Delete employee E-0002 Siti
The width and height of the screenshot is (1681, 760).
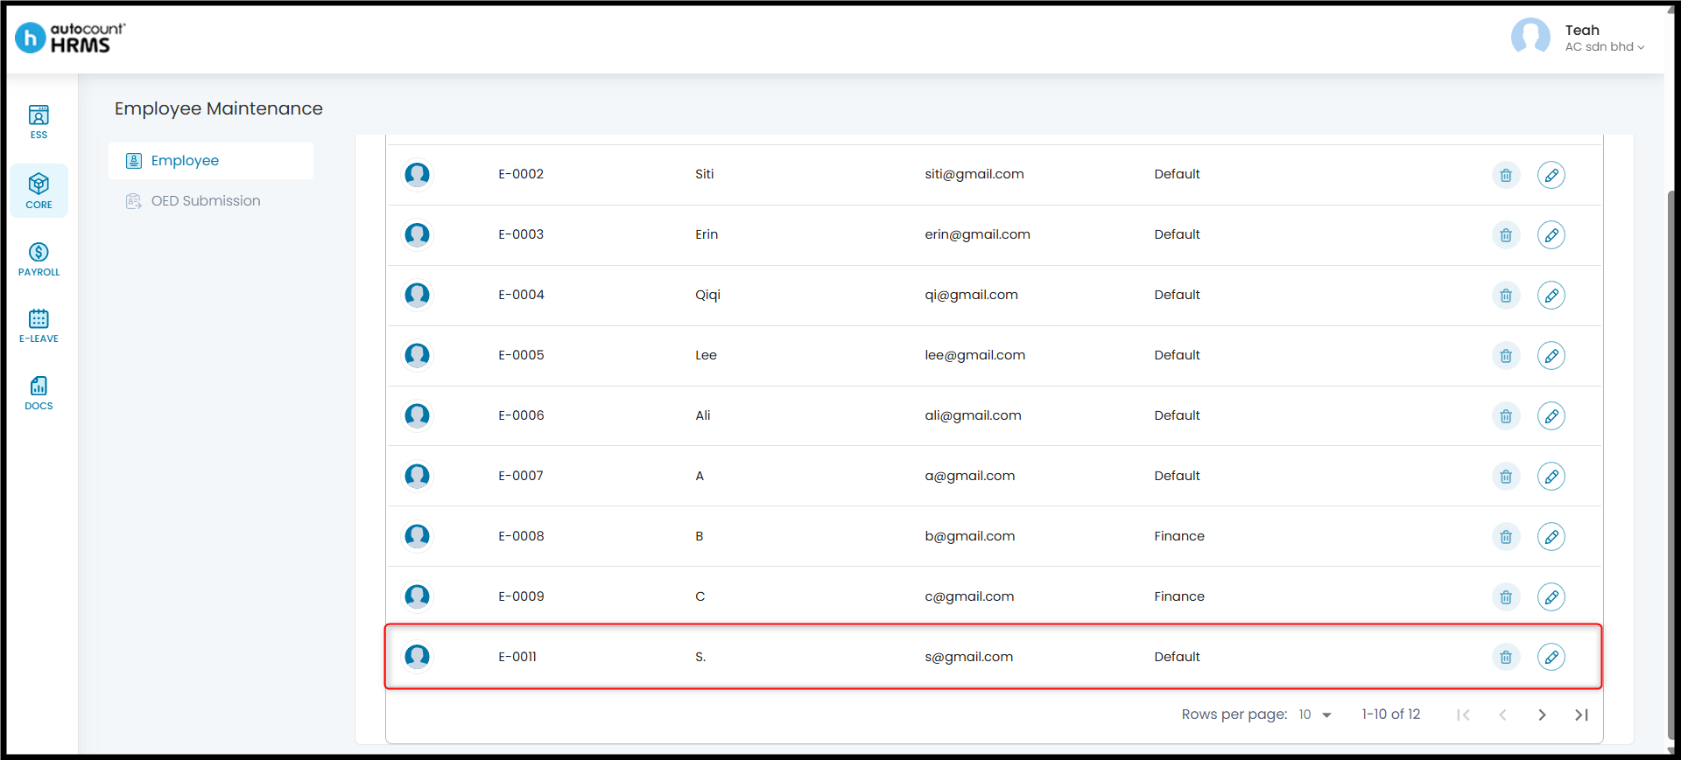click(x=1506, y=175)
